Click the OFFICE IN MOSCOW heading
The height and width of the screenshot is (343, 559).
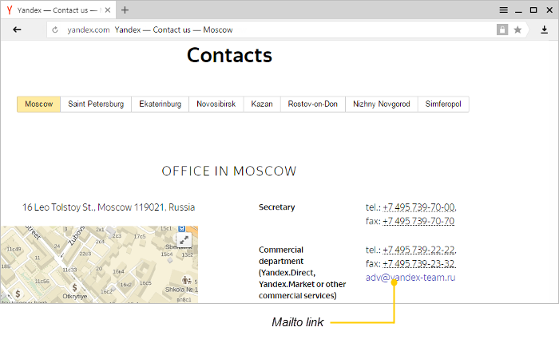pyautogui.click(x=229, y=171)
